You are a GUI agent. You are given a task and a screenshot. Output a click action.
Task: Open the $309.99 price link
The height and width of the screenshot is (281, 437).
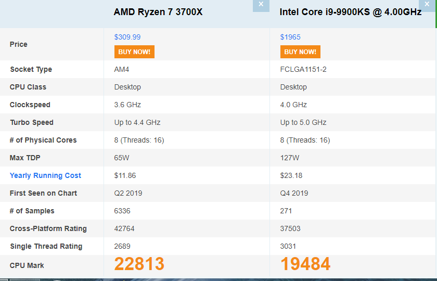coord(127,37)
